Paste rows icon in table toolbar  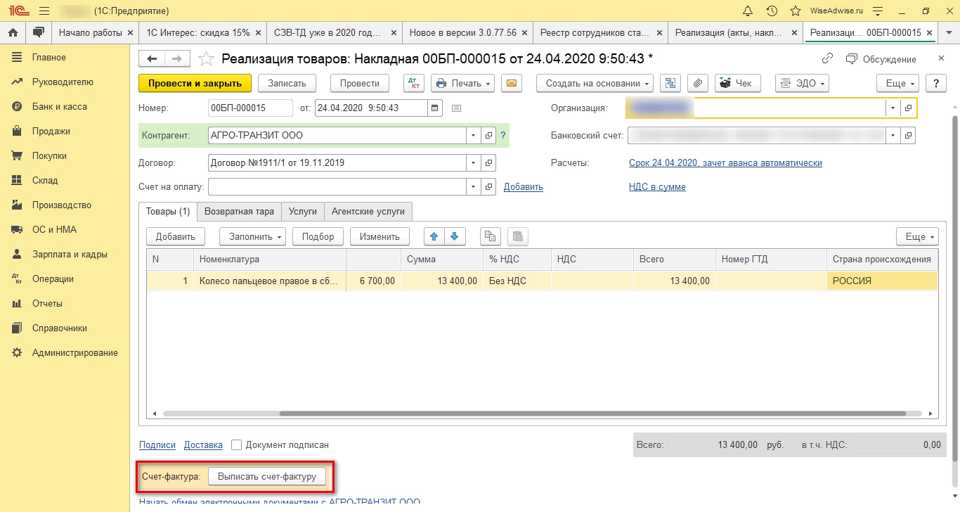pos(517,236)
